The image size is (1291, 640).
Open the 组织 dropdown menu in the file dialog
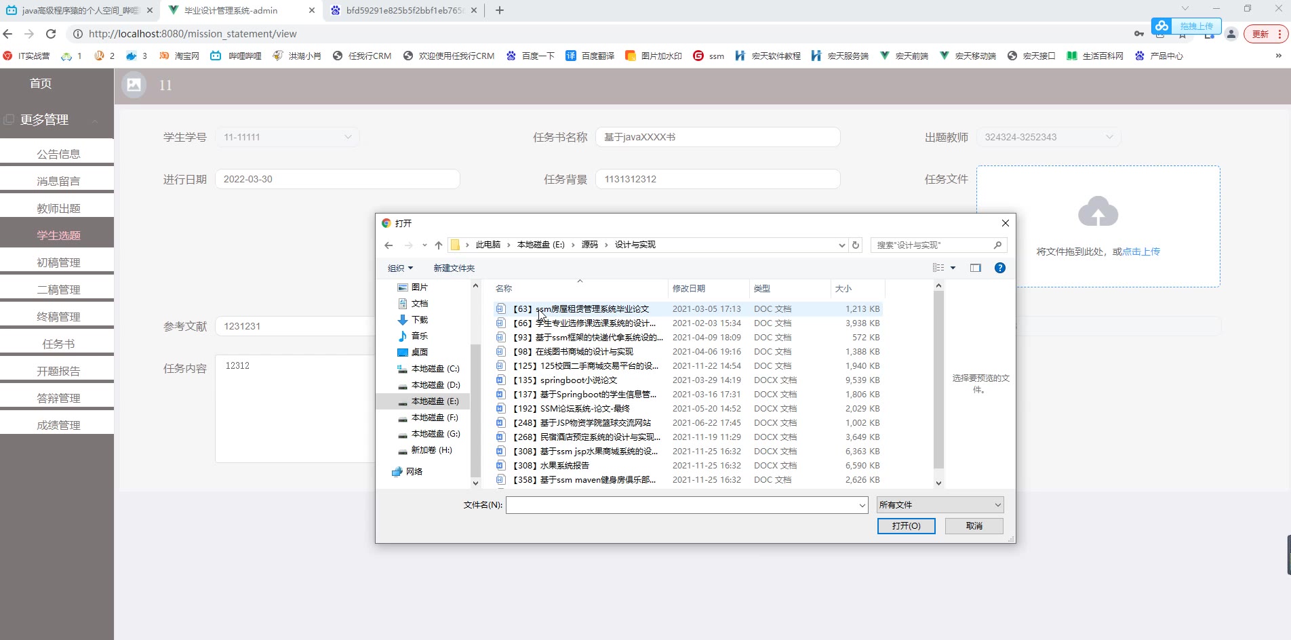pyautogui.click(x=400, y=268)
